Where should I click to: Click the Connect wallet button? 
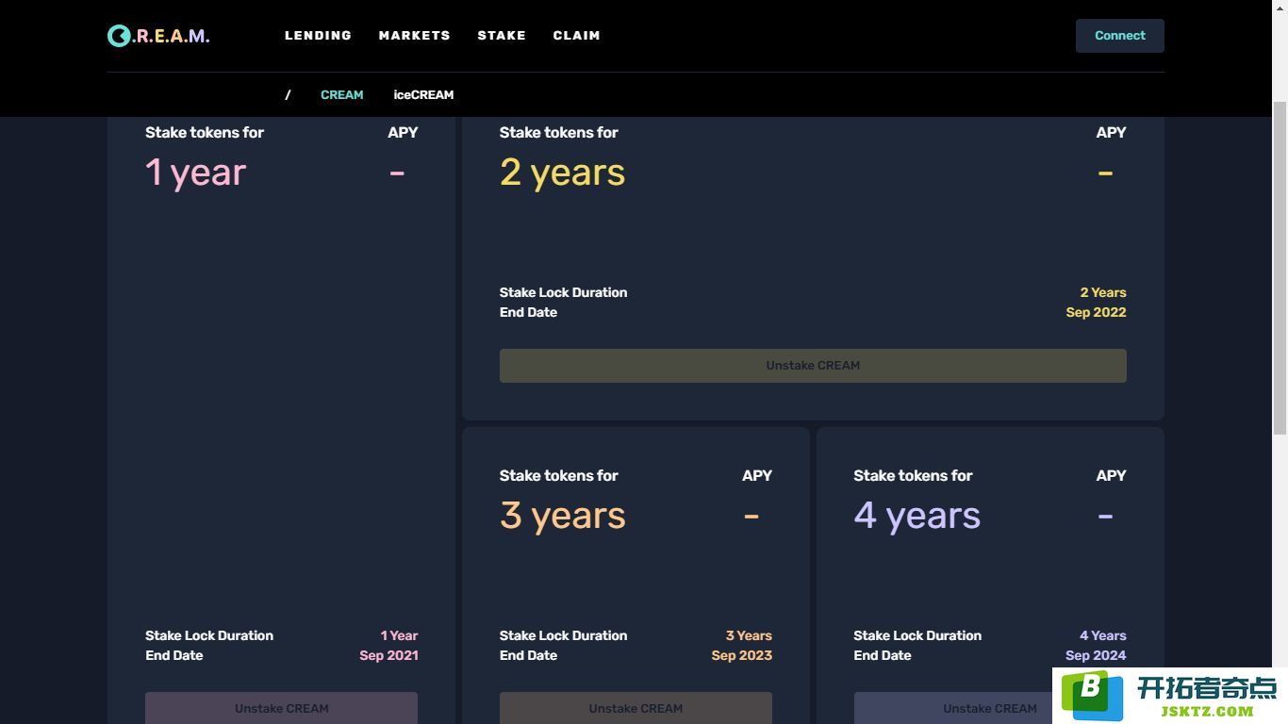click(x=1120, y=36)
